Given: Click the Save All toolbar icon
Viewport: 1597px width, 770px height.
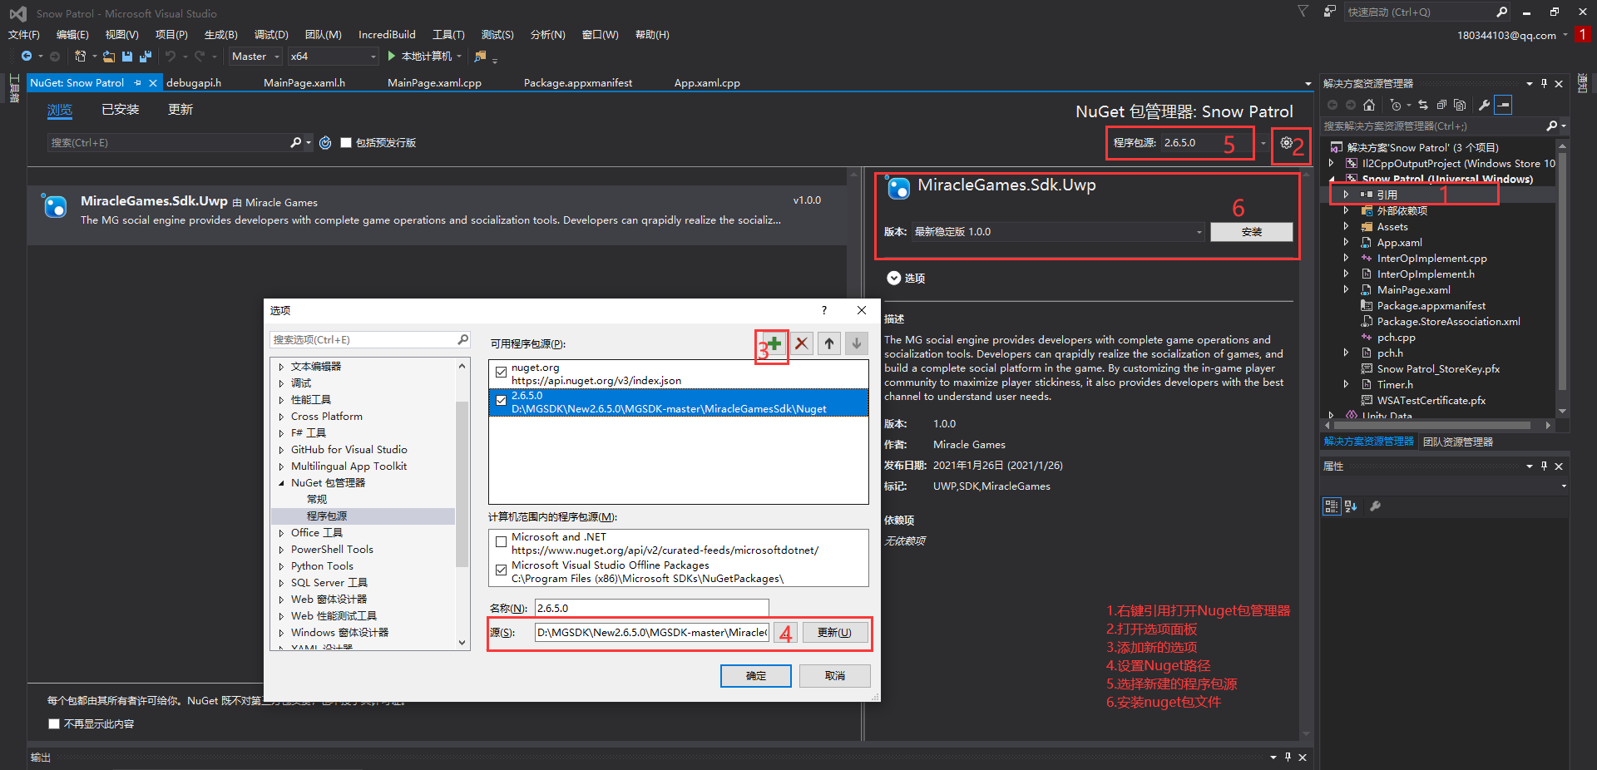Looking at the screenshot, I should [x=145, y=57].
